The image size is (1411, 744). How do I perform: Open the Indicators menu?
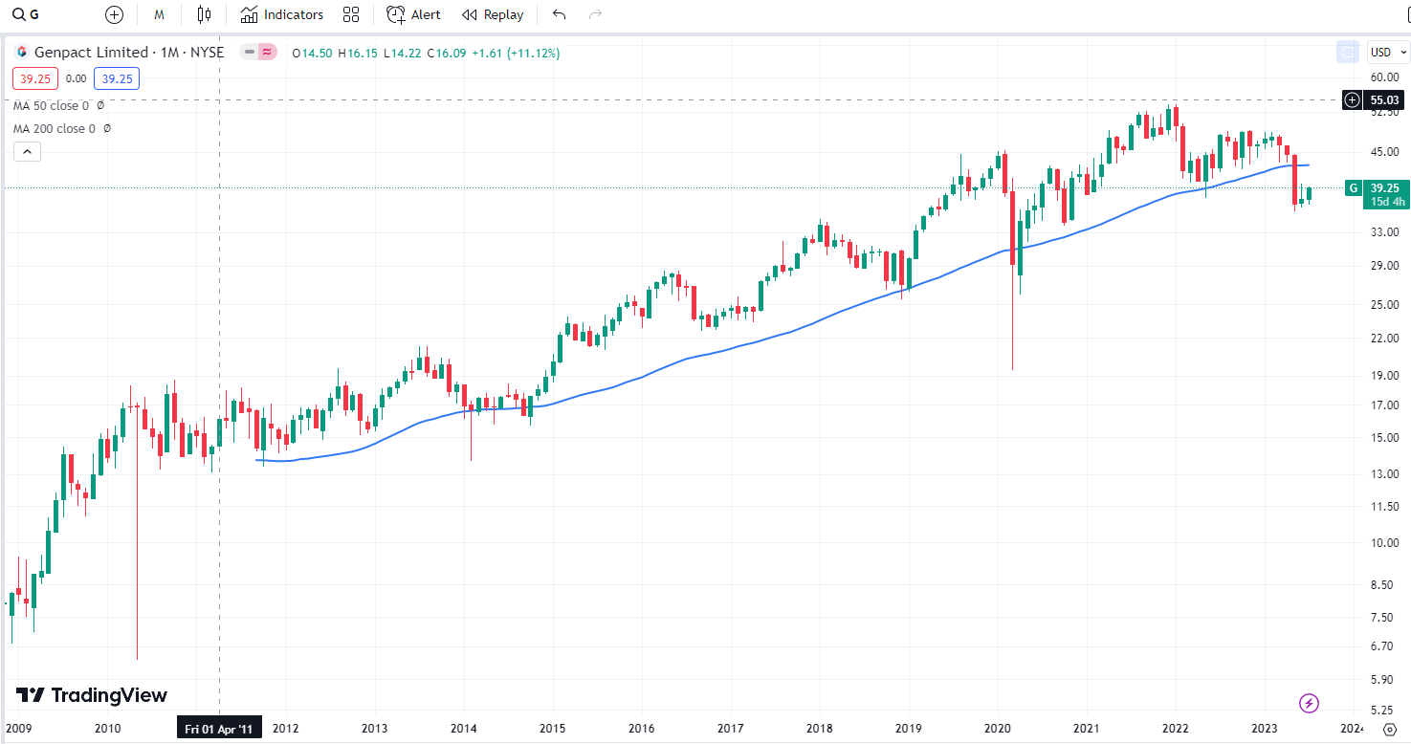[282, 14]
